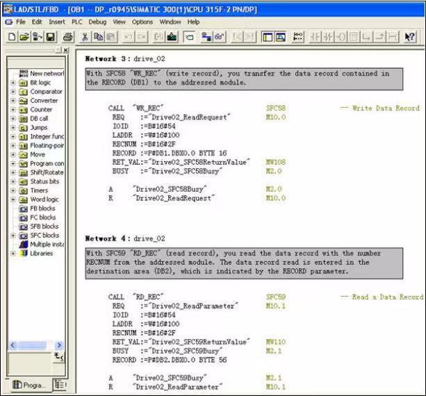This screenshot has height=396, width=426.
Task: Select FC blocks in the tree
Action: (42, 217)
